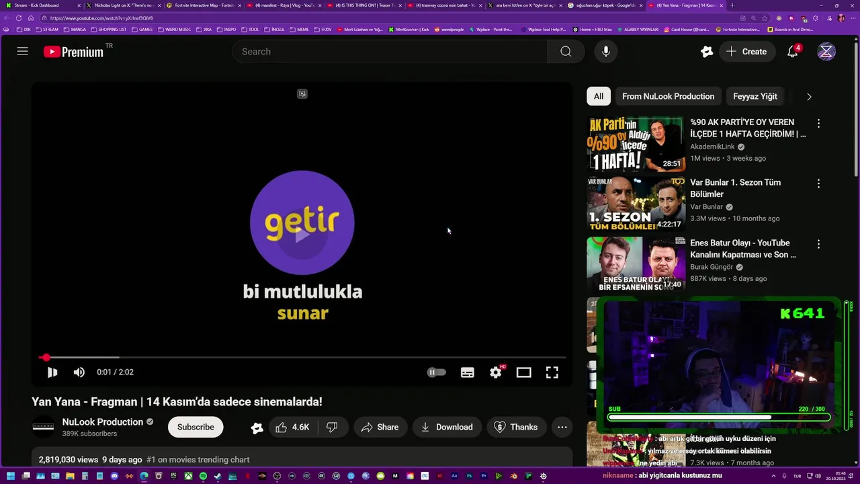Select From NuLook Production chip
This screenshot has width=860, height=484.
[x=668, y=96]
